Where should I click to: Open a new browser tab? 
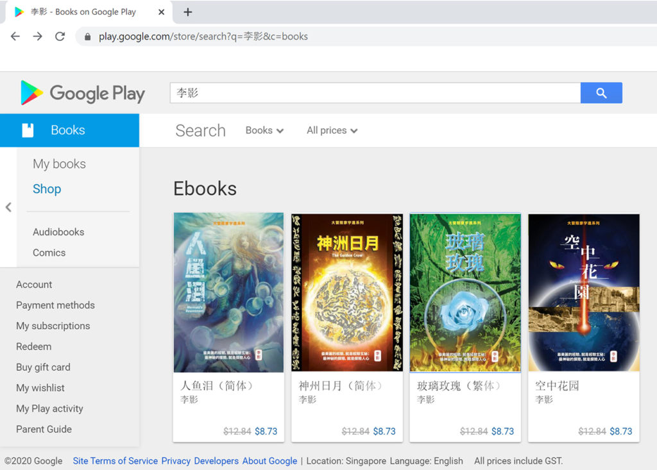[x=187, y=12]
